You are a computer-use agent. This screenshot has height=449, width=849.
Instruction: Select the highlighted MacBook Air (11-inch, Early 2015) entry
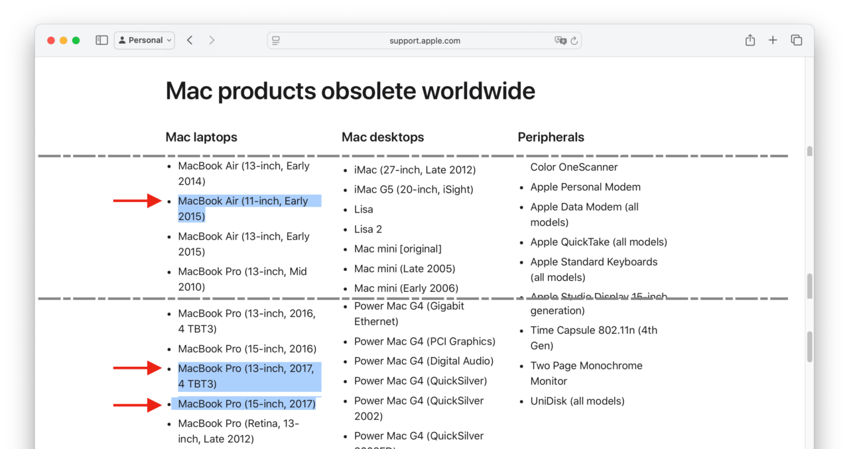coord(249,208)
